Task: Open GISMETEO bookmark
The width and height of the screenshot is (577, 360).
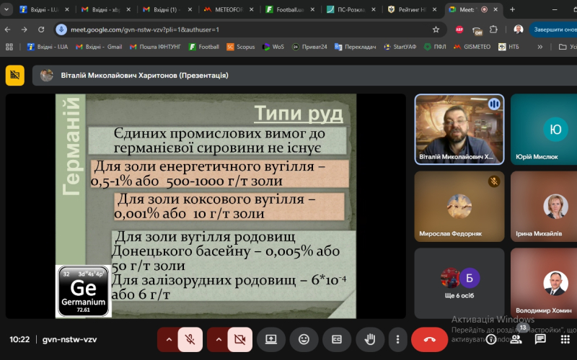Action: coord(472,47)
